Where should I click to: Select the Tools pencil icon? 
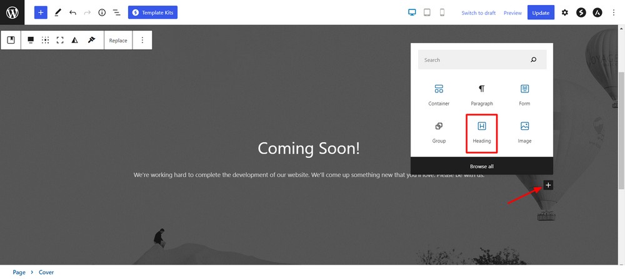(57, 12)
